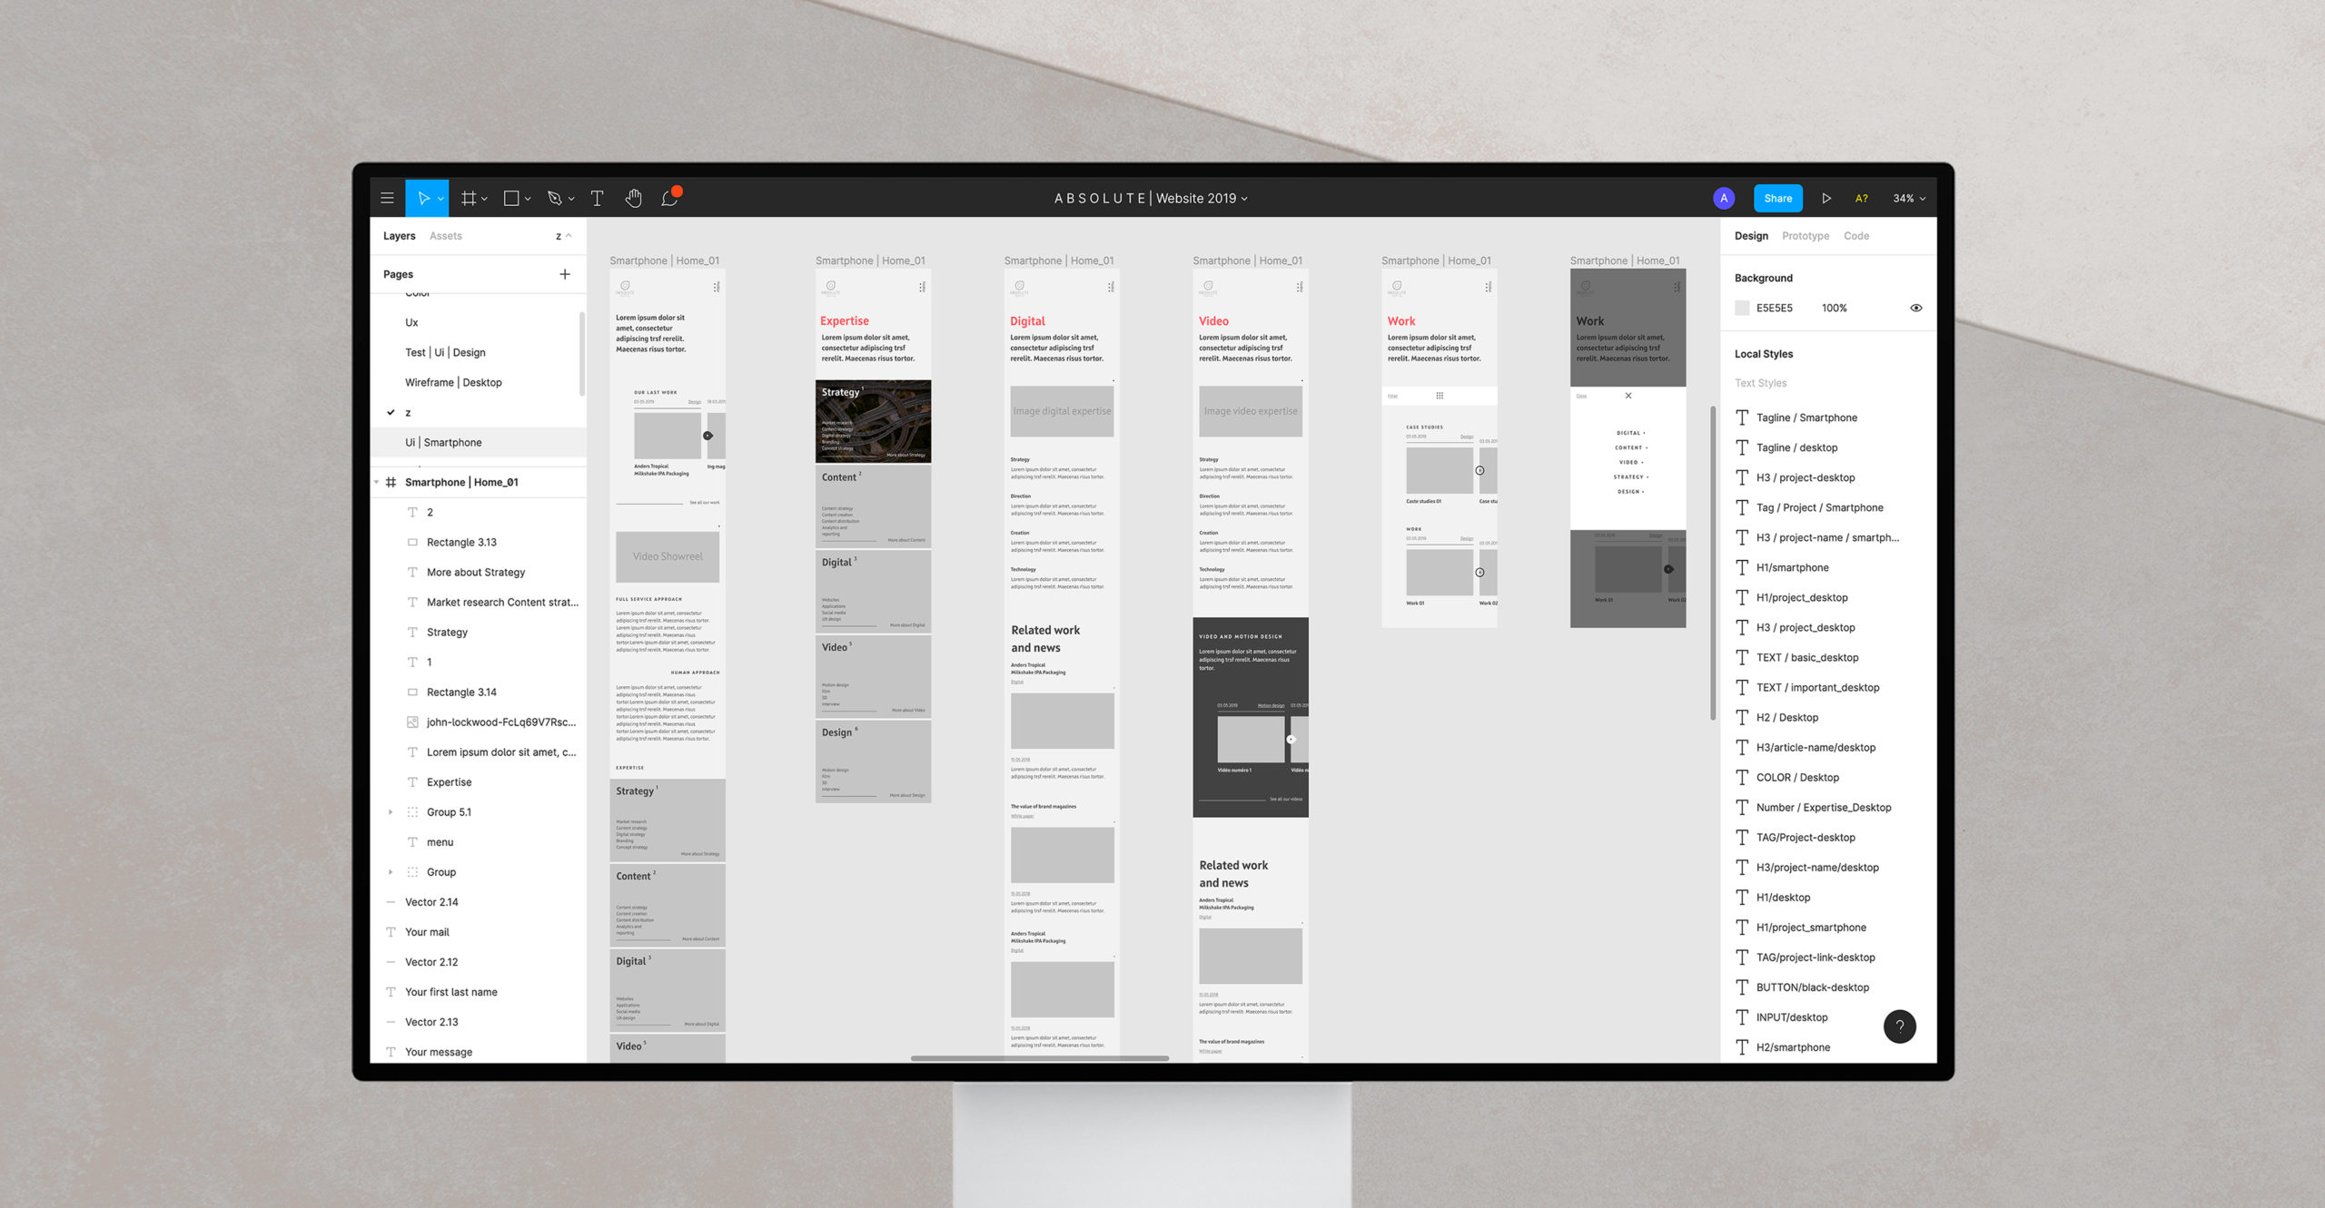This screenshot has width=2325, height=1208.
Task: Present prototype with play icon
Action: pyautogui.click(x=1826, y=198)
